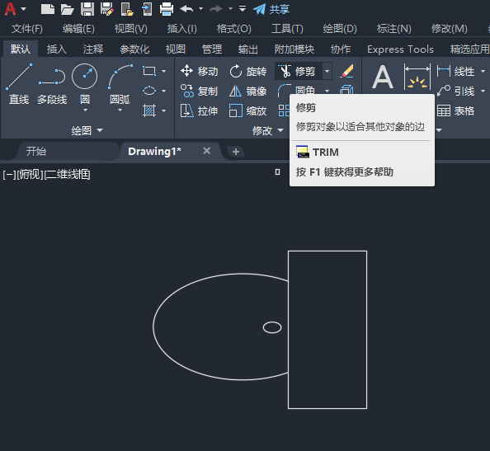Open an existing file folder icon
This screenshot has height=451, width=490.
67,9
